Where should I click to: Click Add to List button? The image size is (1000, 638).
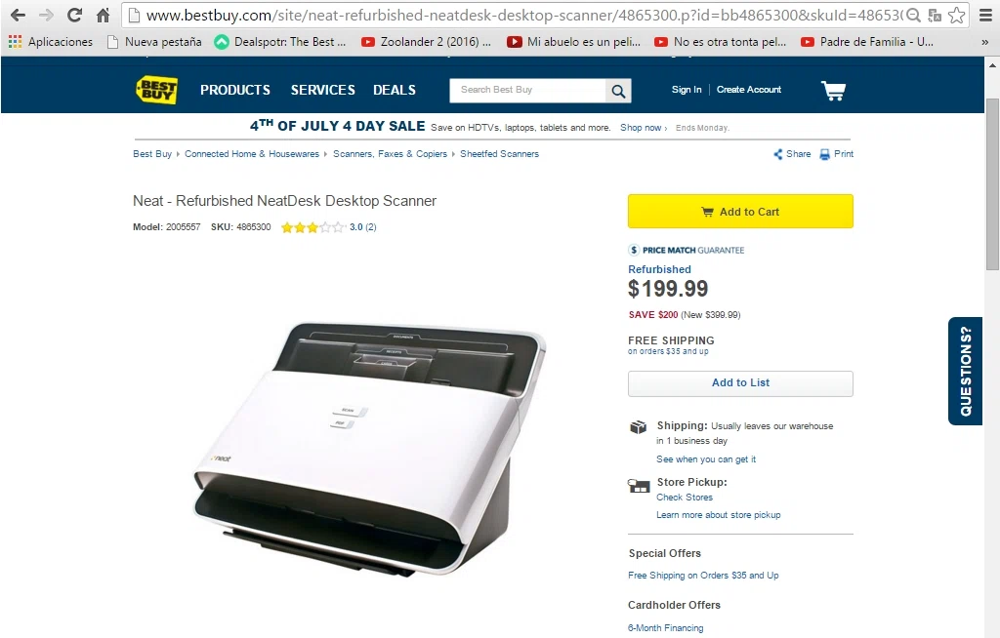740,383
